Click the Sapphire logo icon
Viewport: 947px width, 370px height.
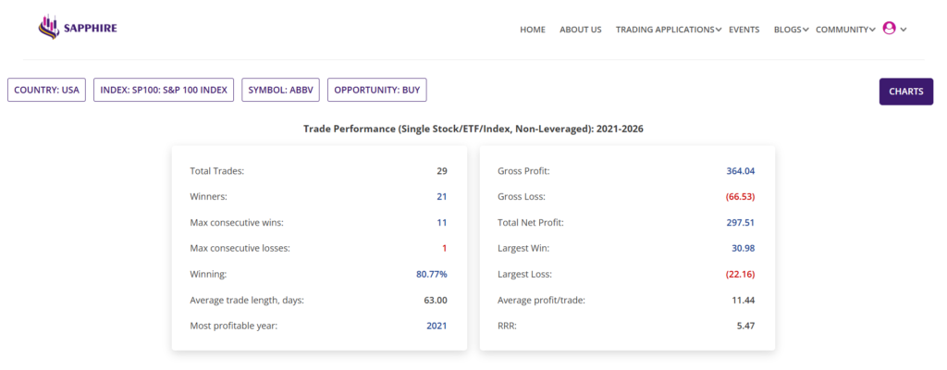[x=48, y=28]
